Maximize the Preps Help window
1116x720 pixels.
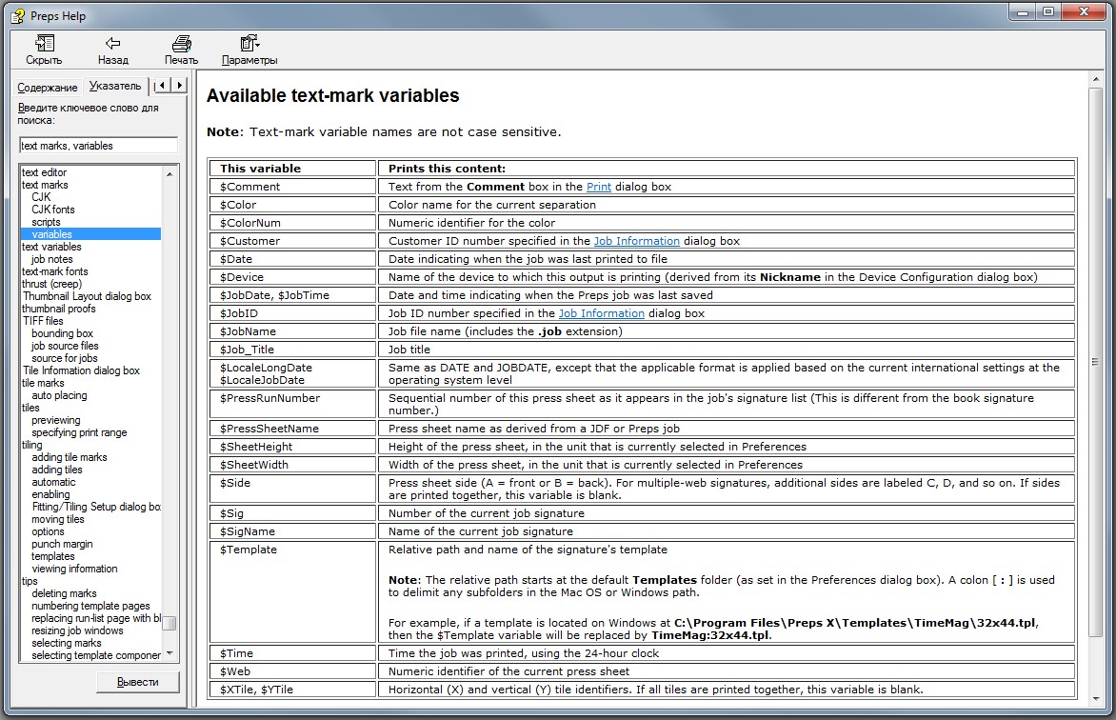tap(1048, 12)
